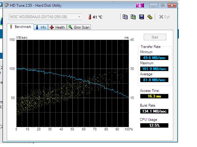Click the CPU Usage label

pyautogui.click(x=148, y=120)
